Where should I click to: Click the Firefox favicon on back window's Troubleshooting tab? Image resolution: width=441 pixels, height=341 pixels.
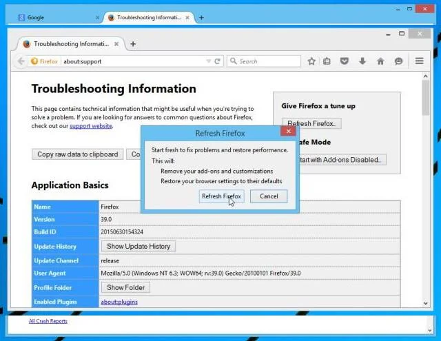[x=111, y=17]
